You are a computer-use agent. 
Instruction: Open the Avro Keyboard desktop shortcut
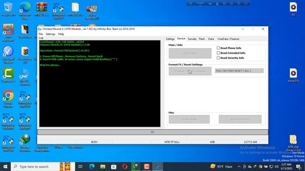(8, 33)
